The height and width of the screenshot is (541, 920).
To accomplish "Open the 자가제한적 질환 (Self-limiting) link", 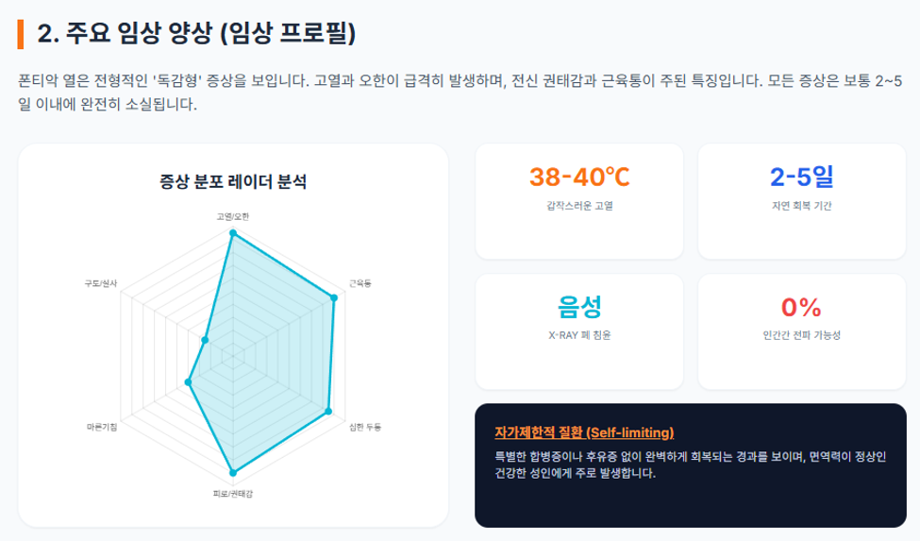I will (x=584, y=432).
